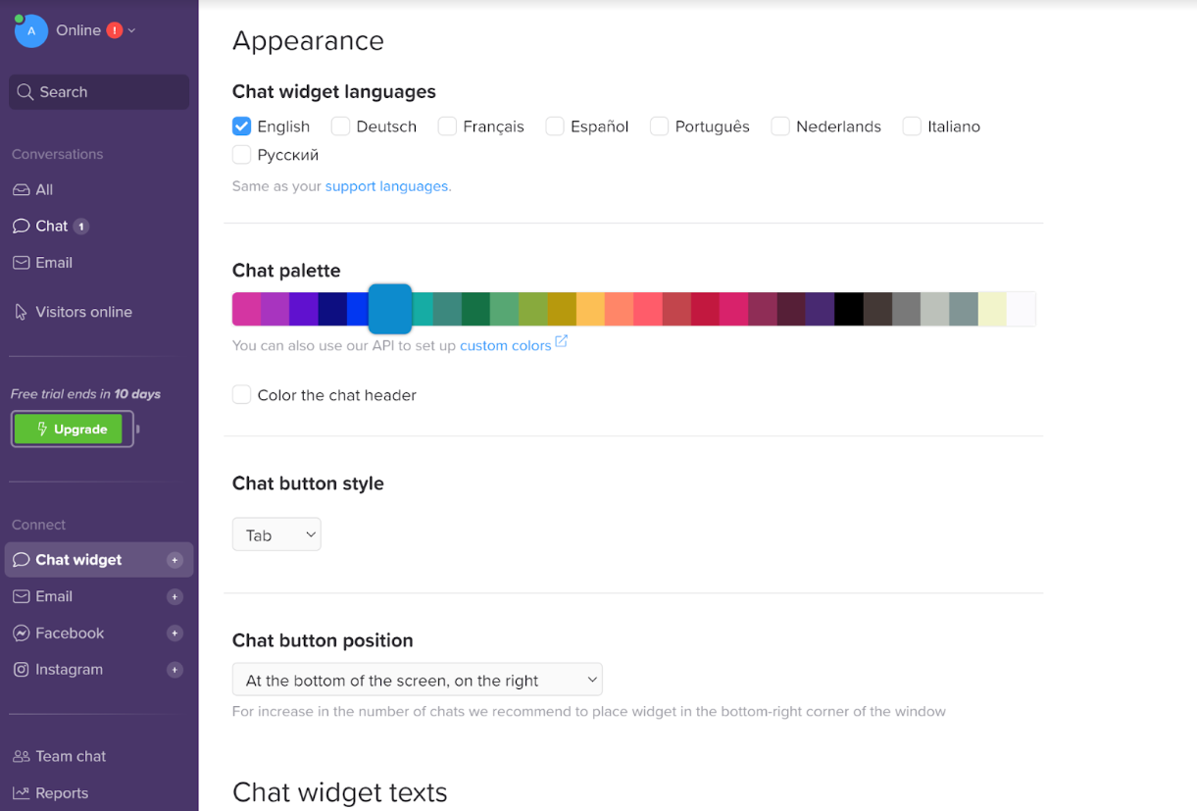Enable Deutsch widget language
This screenshot has height=811, width=1197.
click(x=341, y=127)
